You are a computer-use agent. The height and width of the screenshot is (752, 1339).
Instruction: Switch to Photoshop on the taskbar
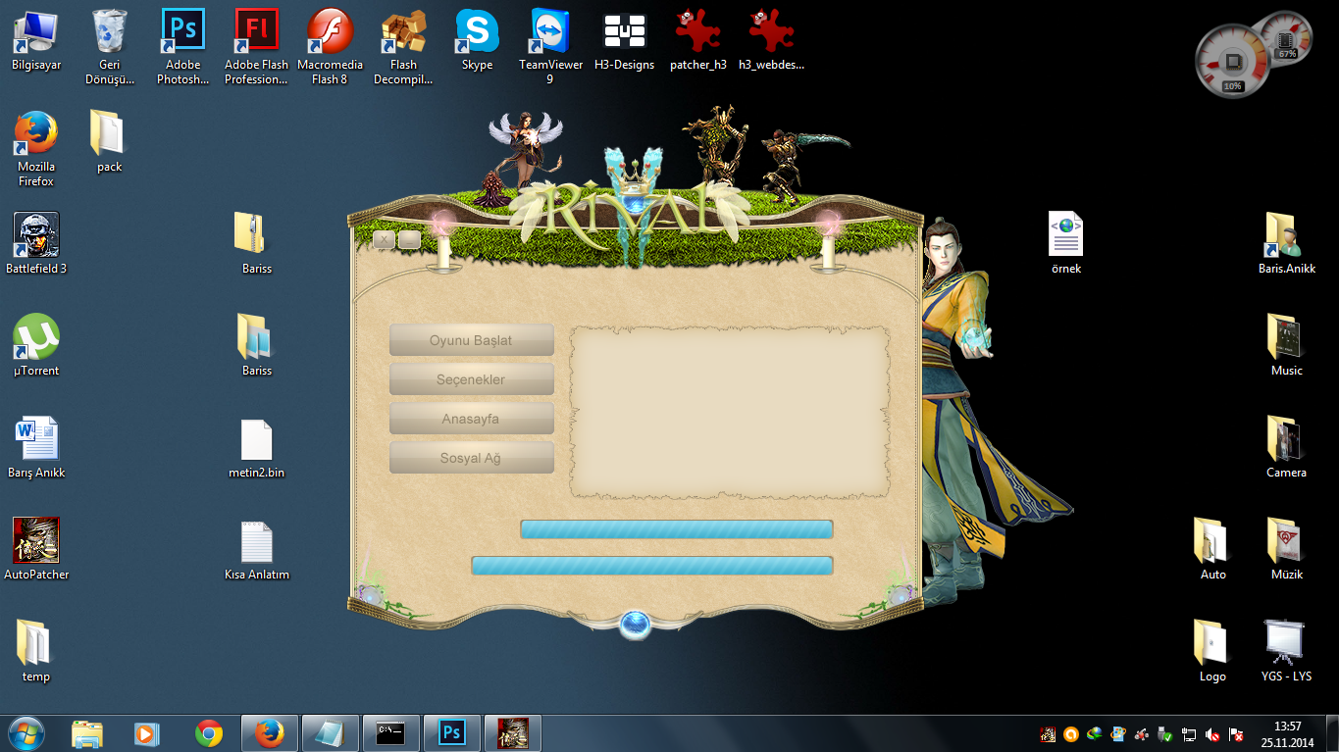tap(451, 733)
